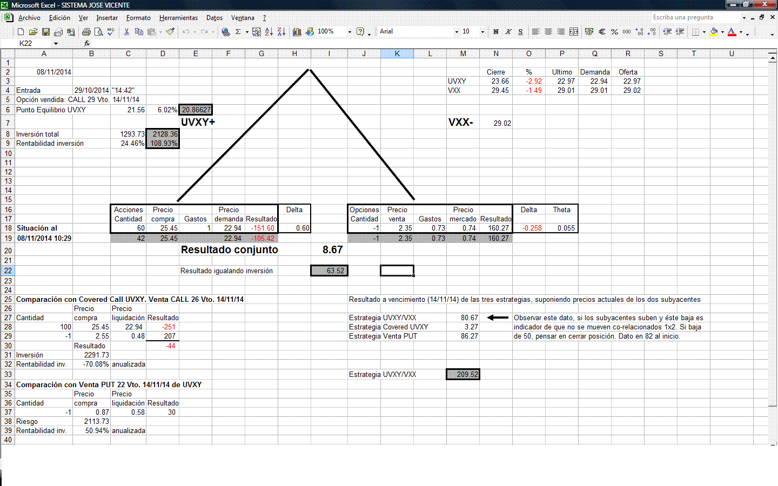Click the Select All corner button

click(8, 53)
